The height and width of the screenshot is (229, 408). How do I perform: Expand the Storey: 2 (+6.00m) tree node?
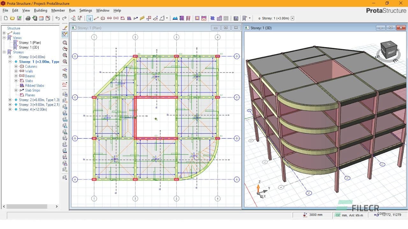[x=10, y=100]
